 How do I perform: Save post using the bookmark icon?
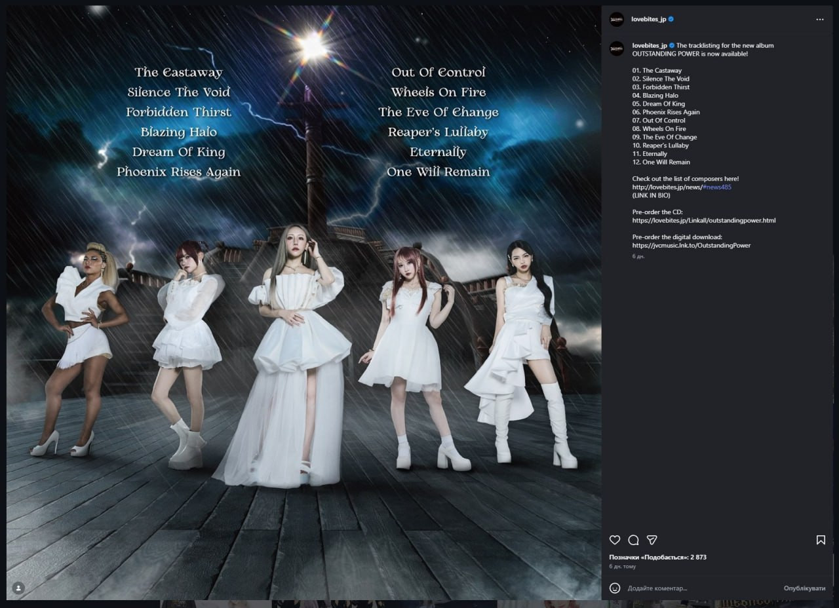coord(821,540)
